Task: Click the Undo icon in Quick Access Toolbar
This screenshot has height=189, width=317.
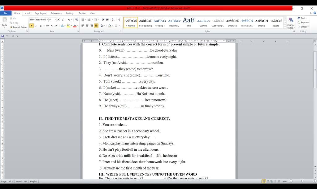Action: point(7,36)
